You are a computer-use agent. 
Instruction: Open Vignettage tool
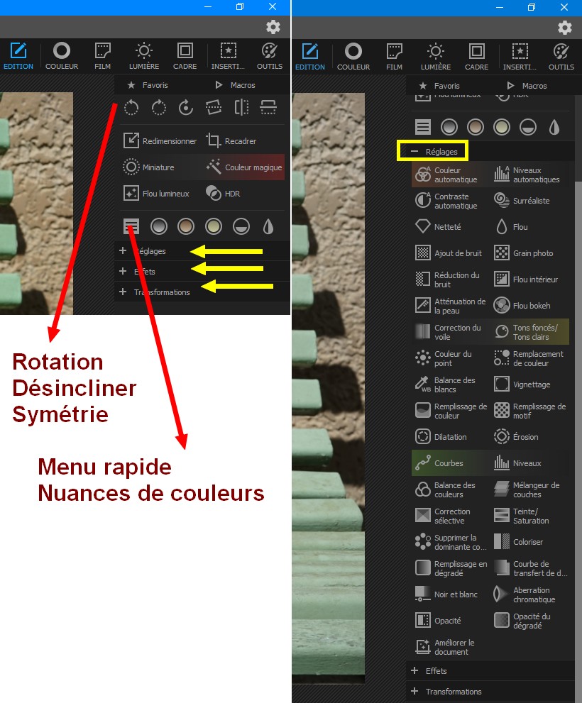click(x=530, y=384)
